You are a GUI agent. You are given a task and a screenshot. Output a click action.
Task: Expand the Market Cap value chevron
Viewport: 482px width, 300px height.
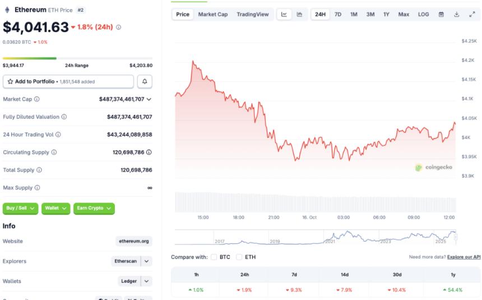point(149,99)
